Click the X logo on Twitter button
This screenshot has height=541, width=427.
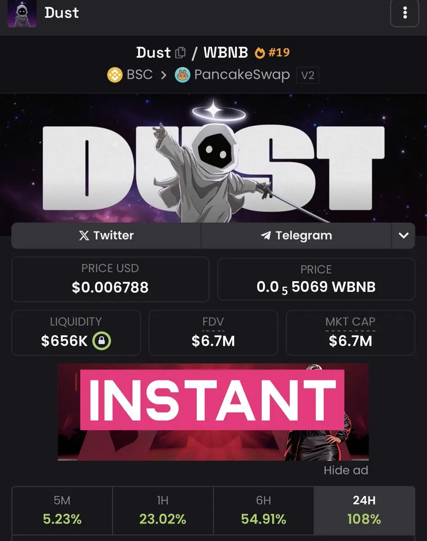84,236
